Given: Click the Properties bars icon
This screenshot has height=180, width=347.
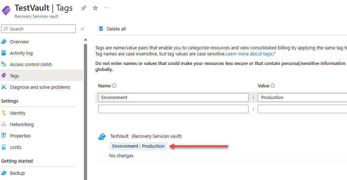Looking at the screenshot, I should coord(4,136).
